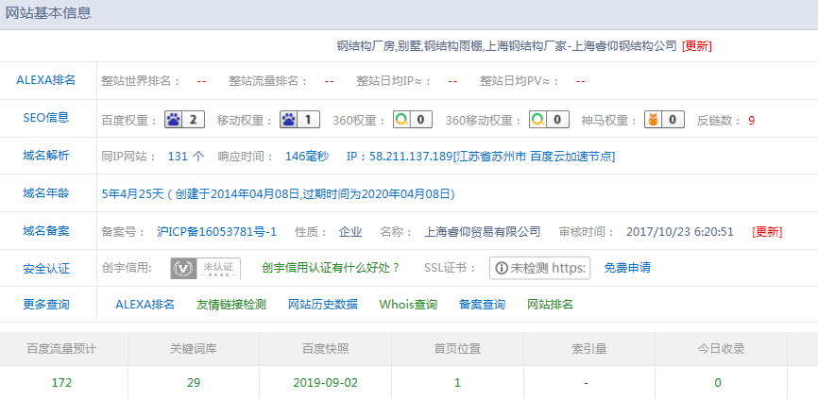Screen dimensions: 818x399
Task: Open domain age 5年4月25天 details
Action: pyautogui.click(x=278, y=194)
